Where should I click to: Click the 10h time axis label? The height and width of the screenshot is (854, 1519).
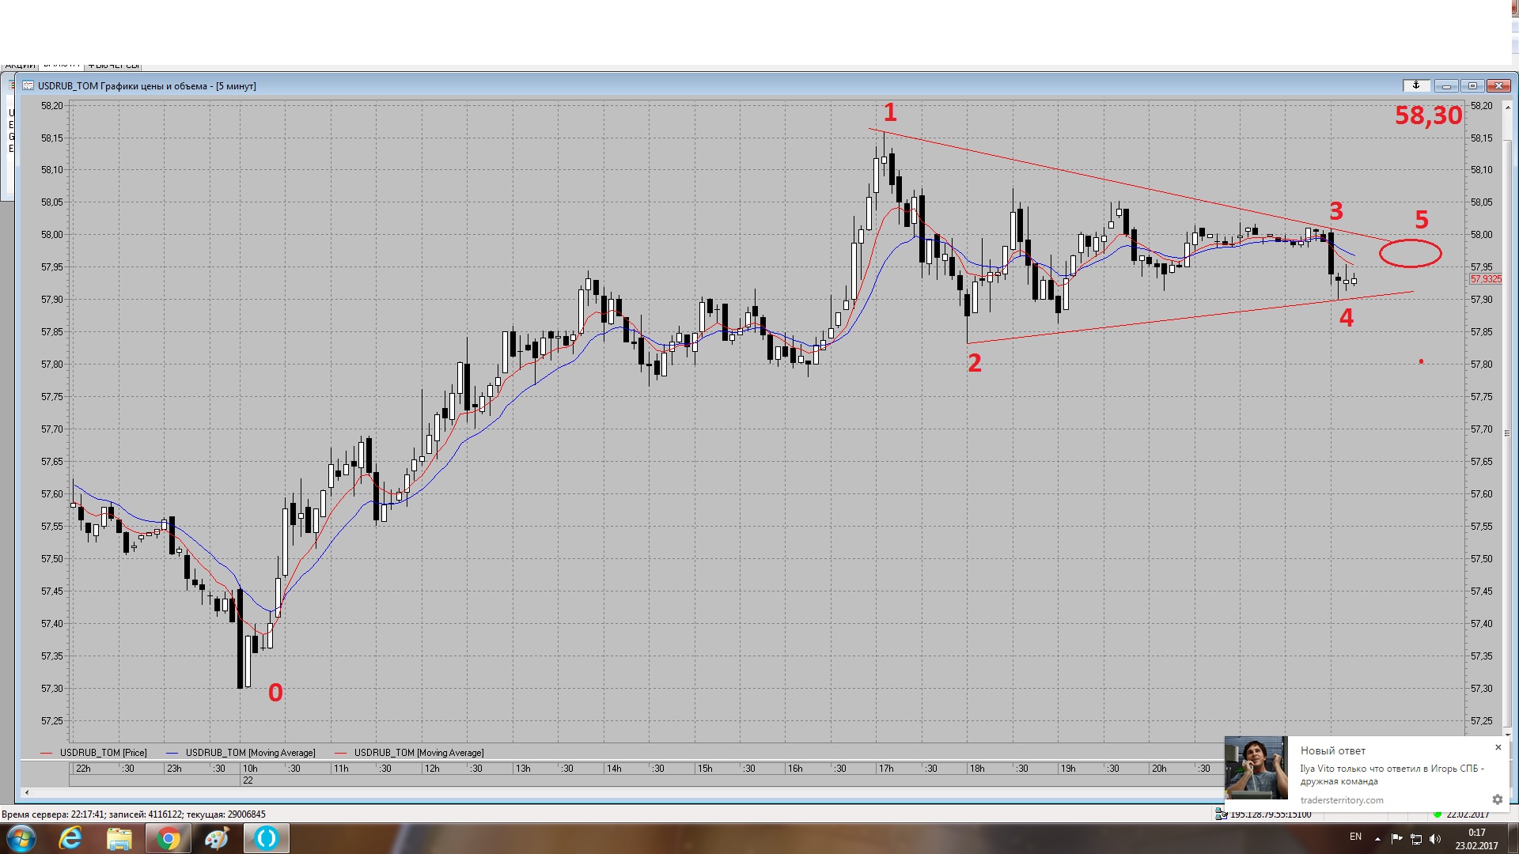[x=250, y=769]
